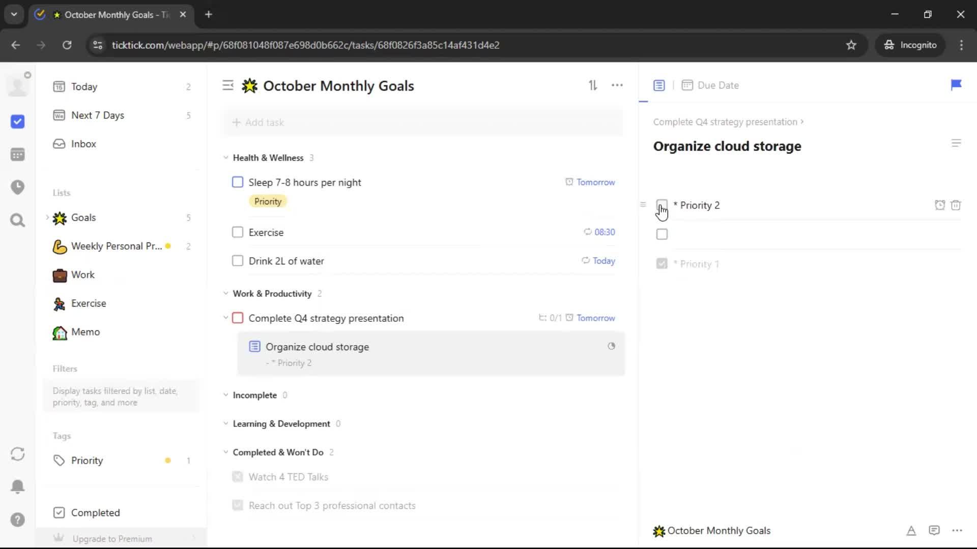Click the Search magnifier icon in sidebar
Screen dimensions: 977x549
(x=18, y=220)
